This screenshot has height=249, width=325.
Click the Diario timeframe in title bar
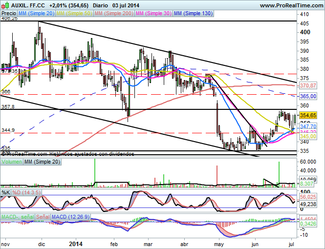tap(100, 5)
